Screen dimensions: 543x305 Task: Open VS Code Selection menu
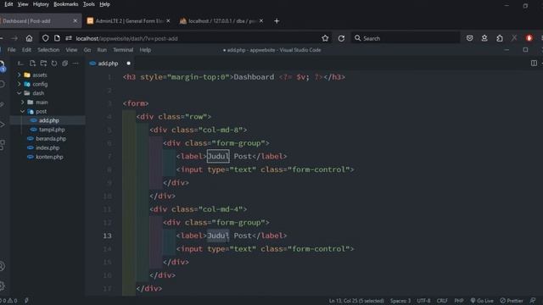coord(48,50)
